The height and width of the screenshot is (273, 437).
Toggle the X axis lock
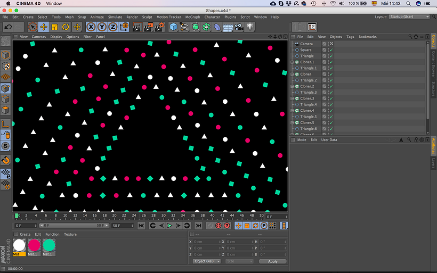[x=91, y=27]
